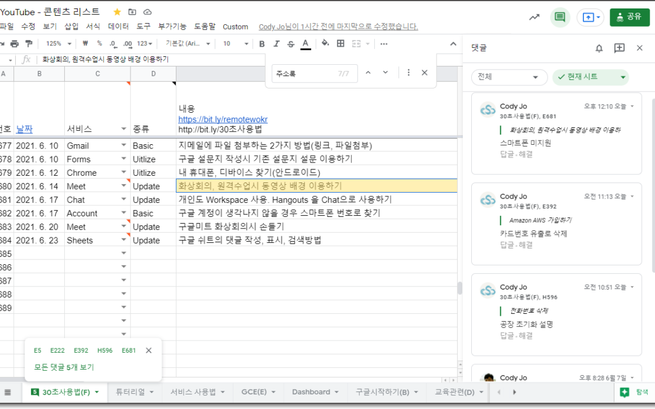Viewport: 655px width, 409px height.
Task: Open the zoom 125% dropdown
Action: (58, 44)
